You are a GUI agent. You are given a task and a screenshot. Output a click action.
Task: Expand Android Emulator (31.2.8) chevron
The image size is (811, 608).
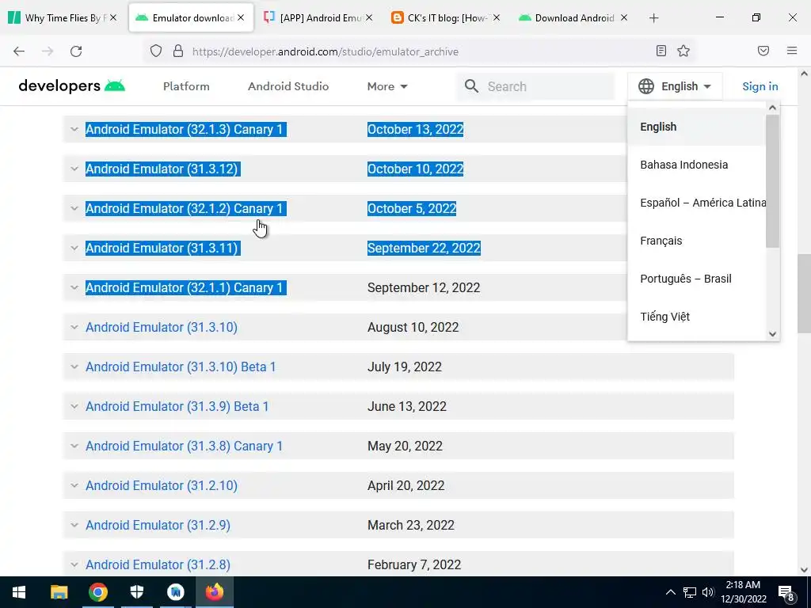click(74, 564)
